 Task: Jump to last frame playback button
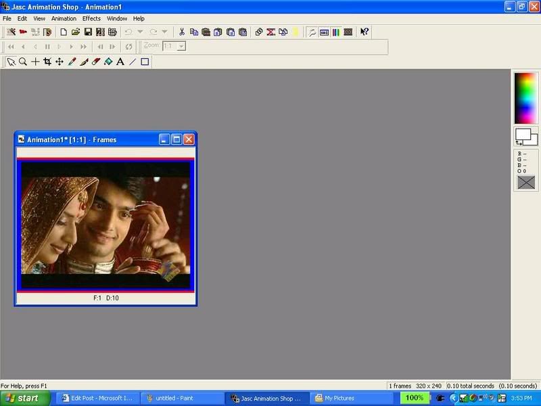pyautogui.click(x=83, y=47)
